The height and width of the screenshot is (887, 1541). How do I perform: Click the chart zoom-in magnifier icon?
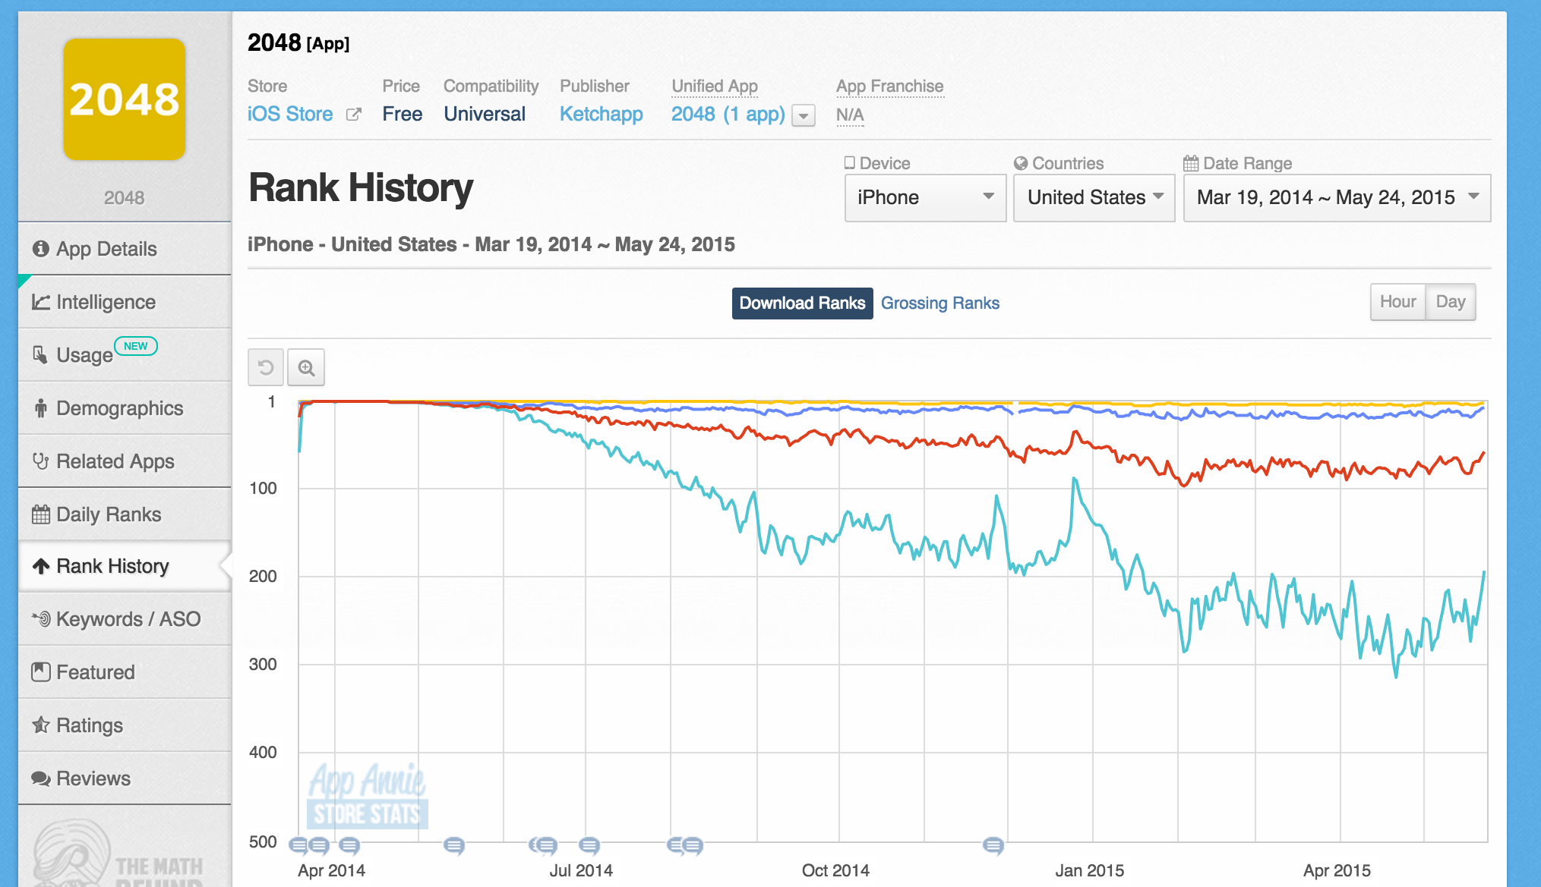306,366
